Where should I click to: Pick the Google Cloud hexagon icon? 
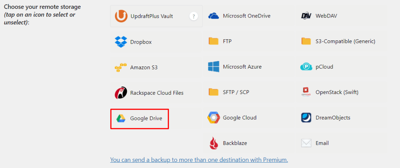coord(214,118)
